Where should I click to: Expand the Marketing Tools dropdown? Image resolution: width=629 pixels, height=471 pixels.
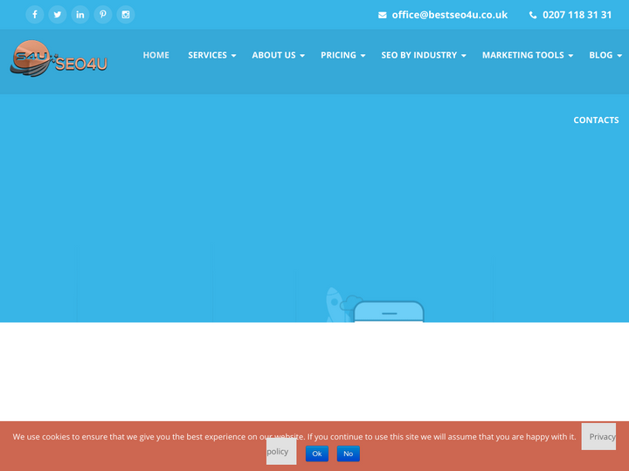(527, 55)
